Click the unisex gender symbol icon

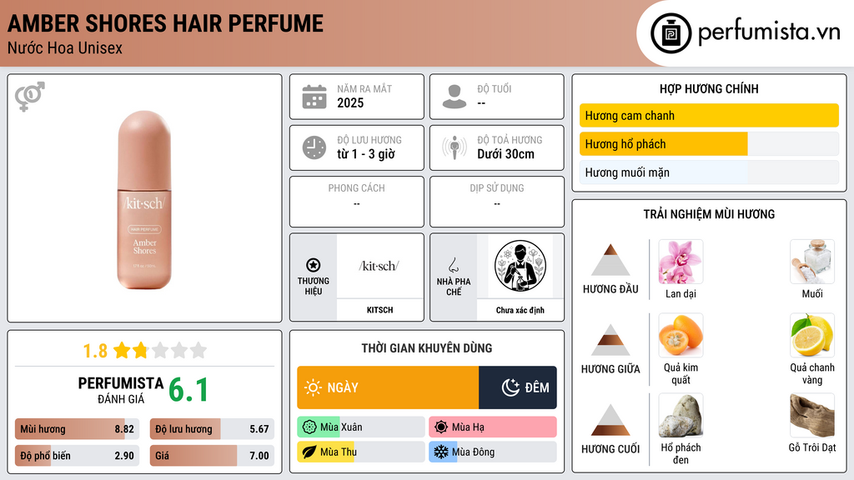pyautogui.click(x=29, y=97)
